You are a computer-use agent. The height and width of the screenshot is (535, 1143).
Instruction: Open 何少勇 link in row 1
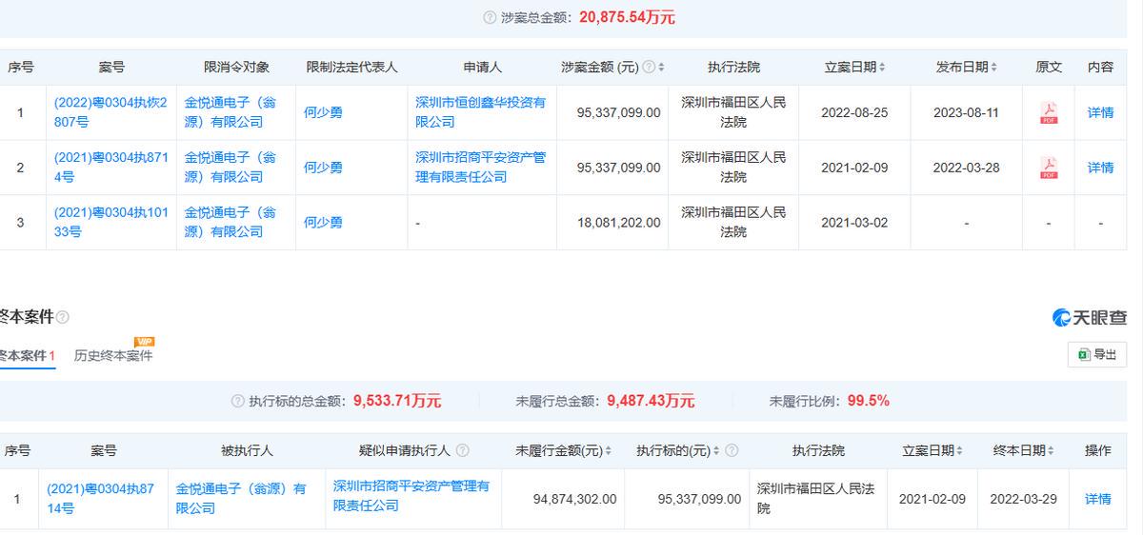[x=323, y=112]
